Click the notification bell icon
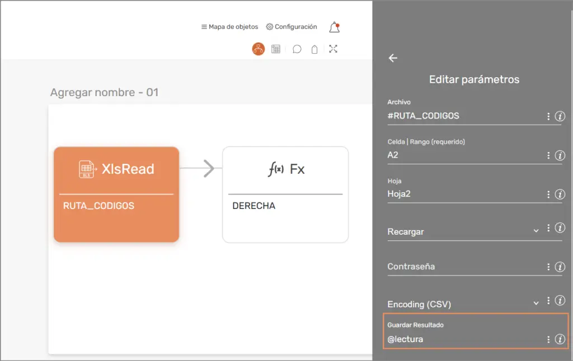573x361 pixels. (x=334, y=27)
